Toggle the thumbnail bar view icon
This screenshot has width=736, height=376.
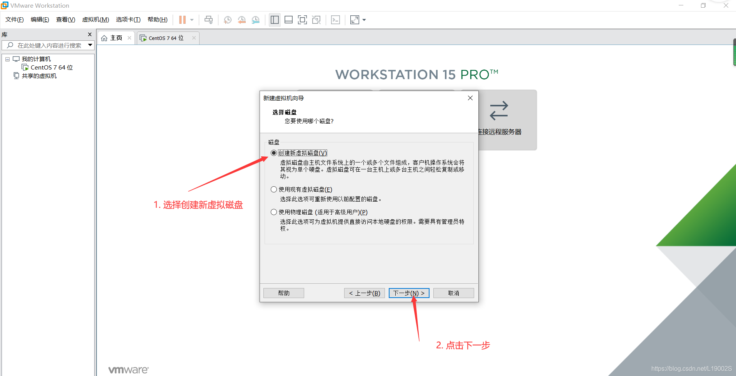[288, 20]
